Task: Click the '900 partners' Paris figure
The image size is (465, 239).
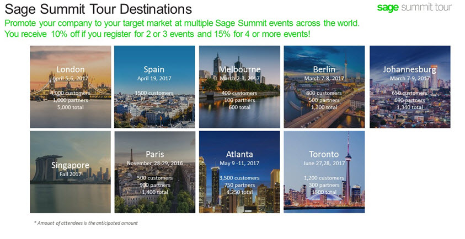Action: (155, 185)
